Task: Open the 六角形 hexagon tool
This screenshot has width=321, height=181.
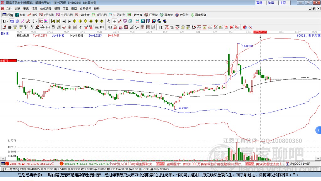Action: [x=182, y=15]
